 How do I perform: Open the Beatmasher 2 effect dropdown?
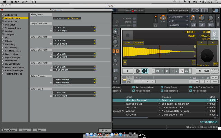(x=178, y=17)
